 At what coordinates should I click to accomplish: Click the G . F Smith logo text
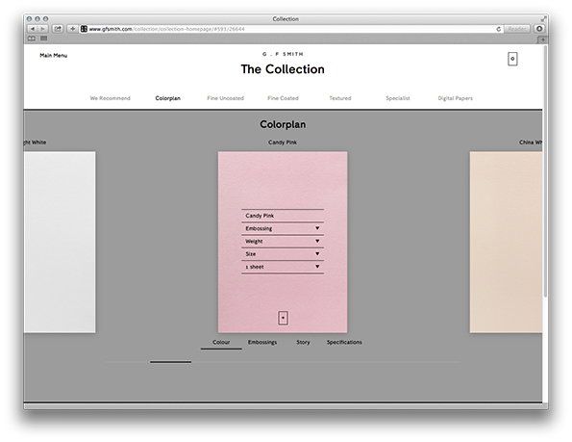(283, 54)
